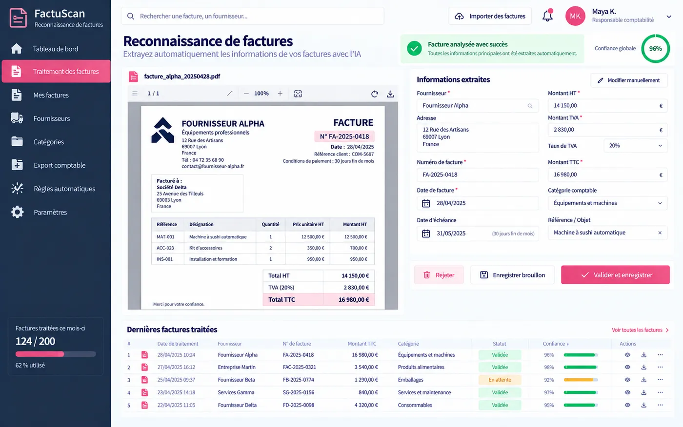683x427 pixels.
Task: Clear the Référence / Objet field
Action: [x=660, y=233]
